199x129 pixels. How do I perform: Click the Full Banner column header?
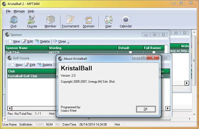coord(154,48)
